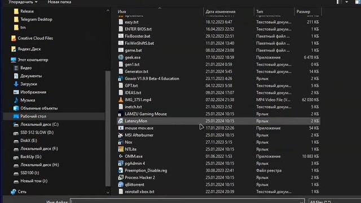
Task: Select geek.exe application icon
Action: pyautogui.click(x=121, y=58)
